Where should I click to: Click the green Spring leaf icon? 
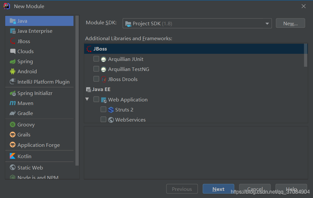pos(13,62)
